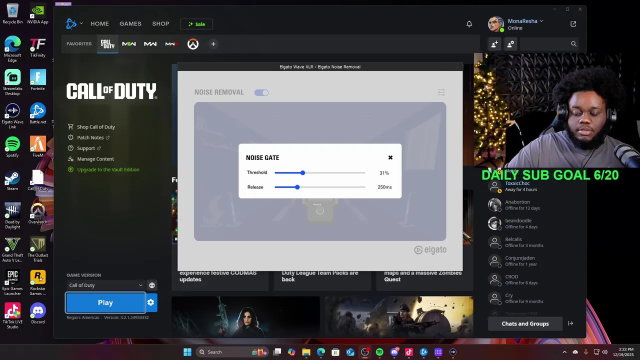
Task: Open File Explorer from the taskbar
Action: 306,352
